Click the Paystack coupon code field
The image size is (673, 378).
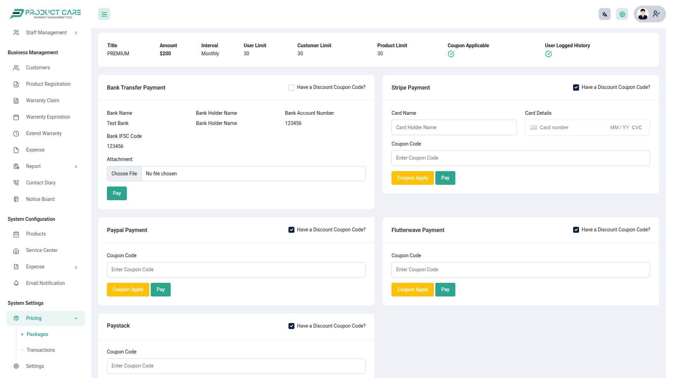pyautogui.click(x=236, y=366)
